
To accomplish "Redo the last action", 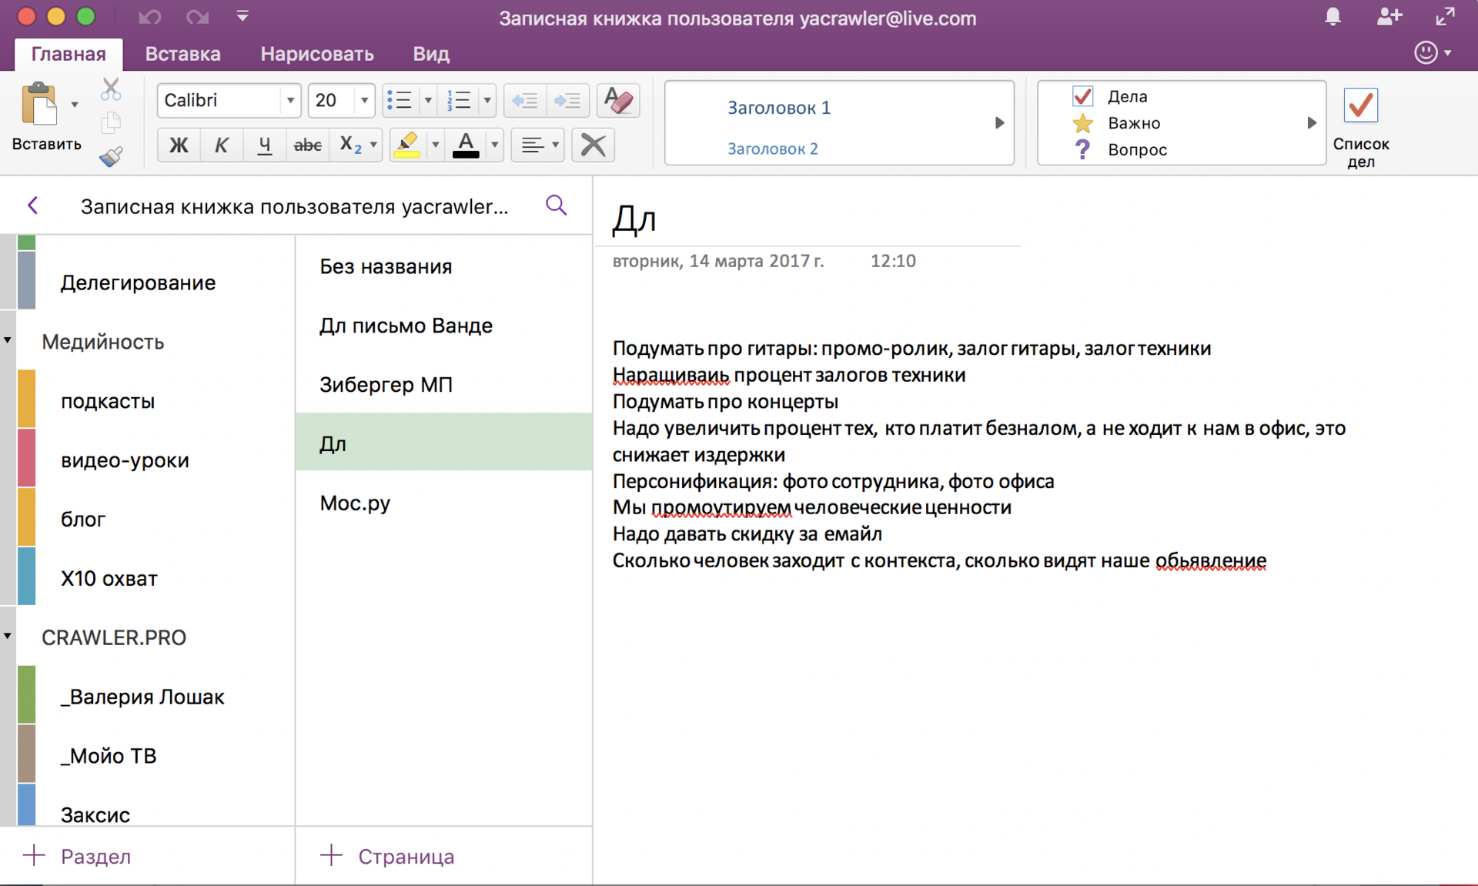I will point(198,17).
